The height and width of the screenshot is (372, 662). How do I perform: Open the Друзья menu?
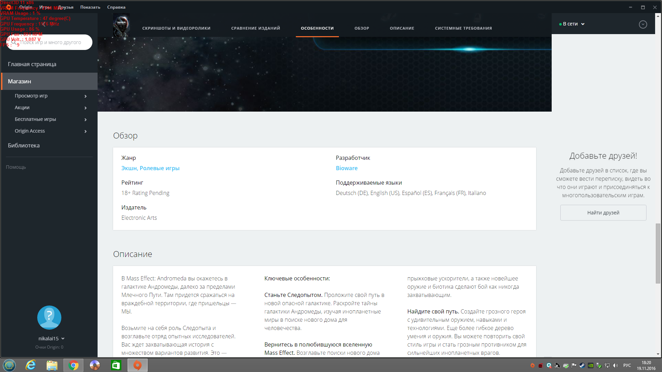click(x=66, y=7)
